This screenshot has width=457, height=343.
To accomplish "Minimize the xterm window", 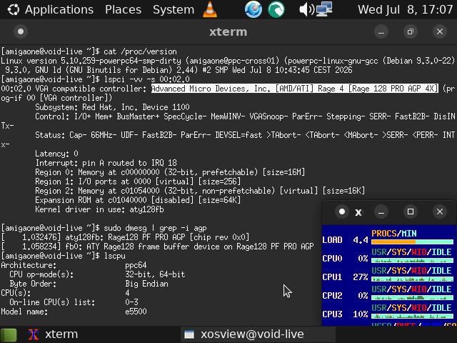I will click(381, 31).
